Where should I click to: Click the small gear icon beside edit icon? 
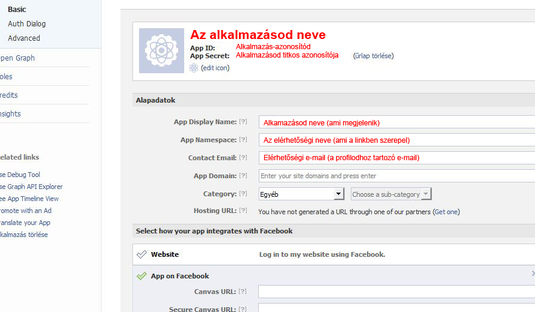click(x=194, y=68)
